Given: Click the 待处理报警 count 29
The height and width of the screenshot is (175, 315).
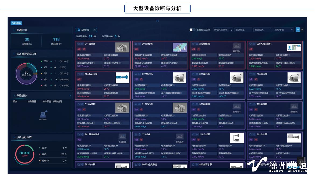Looking at the screenshot, I should click(90, 36).
